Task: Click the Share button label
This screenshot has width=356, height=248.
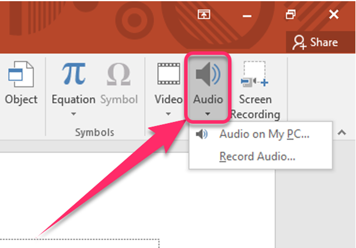Action: [324, 42]
